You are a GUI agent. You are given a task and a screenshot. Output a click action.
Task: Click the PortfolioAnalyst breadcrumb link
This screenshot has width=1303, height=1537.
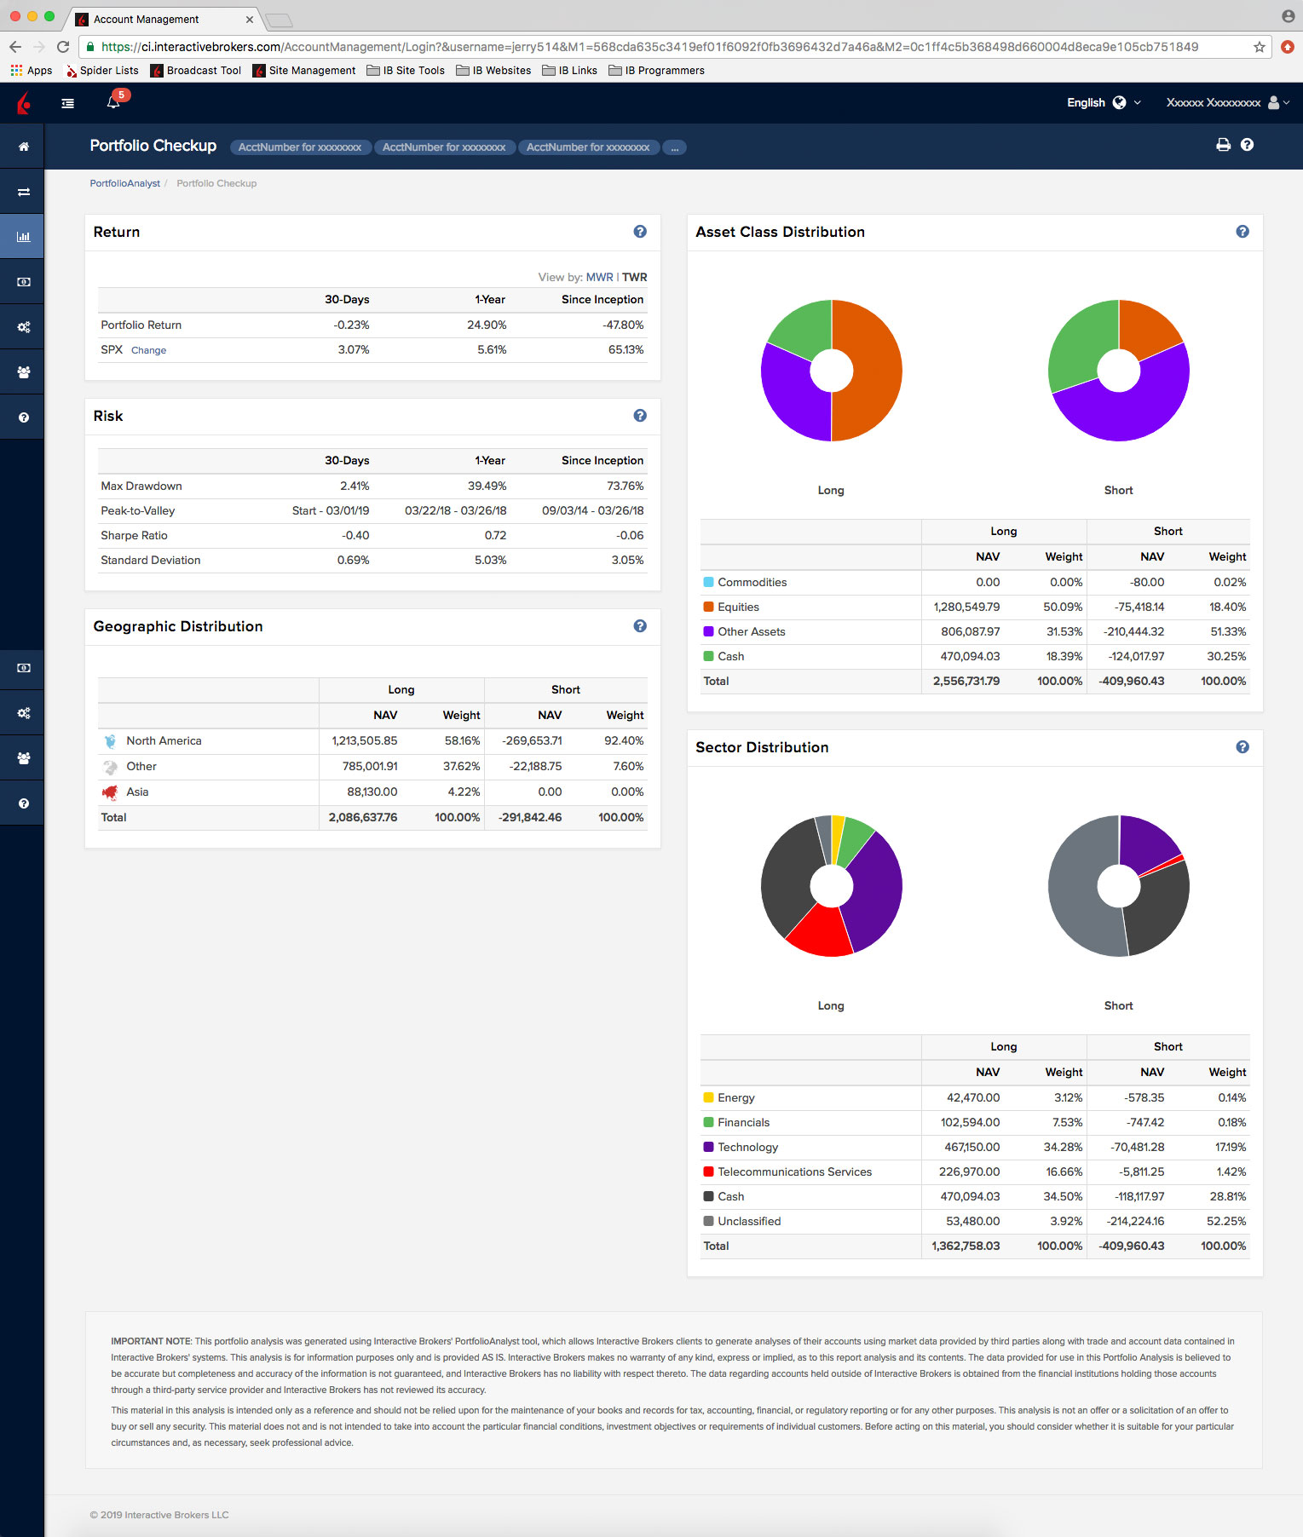pos(125,183)
